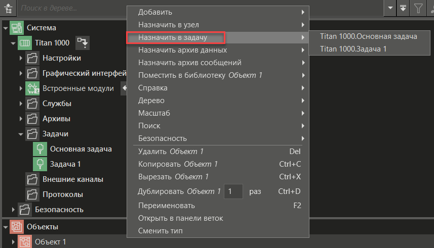Choose Вырезать Объект 1

point(218,177)
